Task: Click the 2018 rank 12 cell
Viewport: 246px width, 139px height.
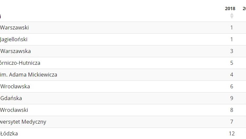Action: [x=232, y=133]
